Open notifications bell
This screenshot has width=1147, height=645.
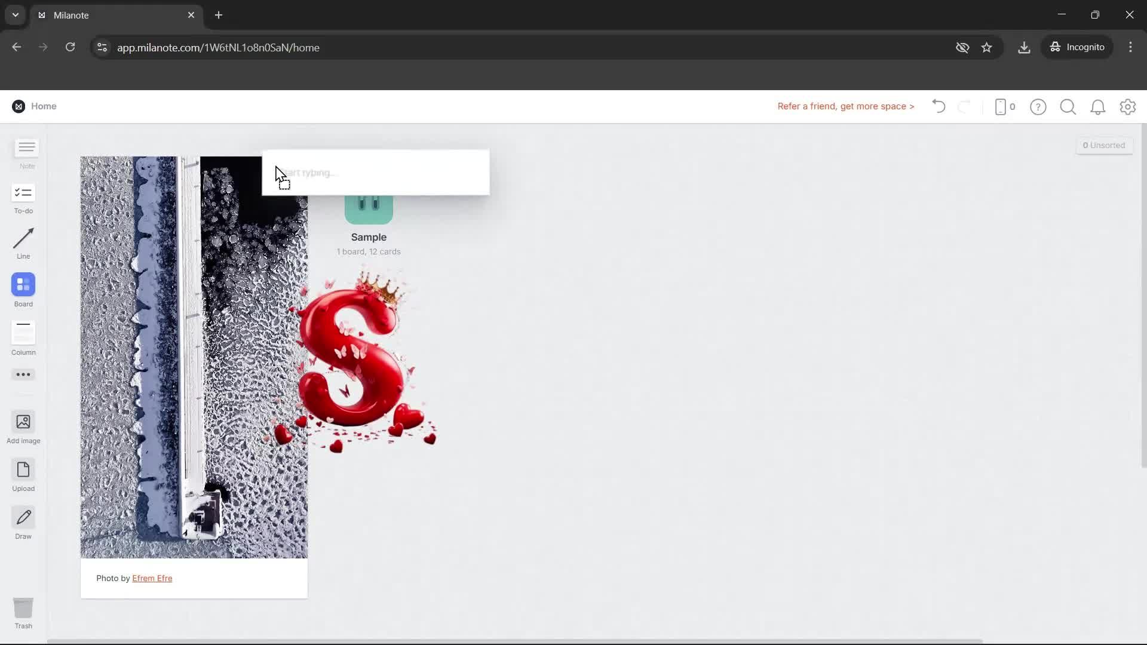pyautogui.click(x=1098, y=107)
